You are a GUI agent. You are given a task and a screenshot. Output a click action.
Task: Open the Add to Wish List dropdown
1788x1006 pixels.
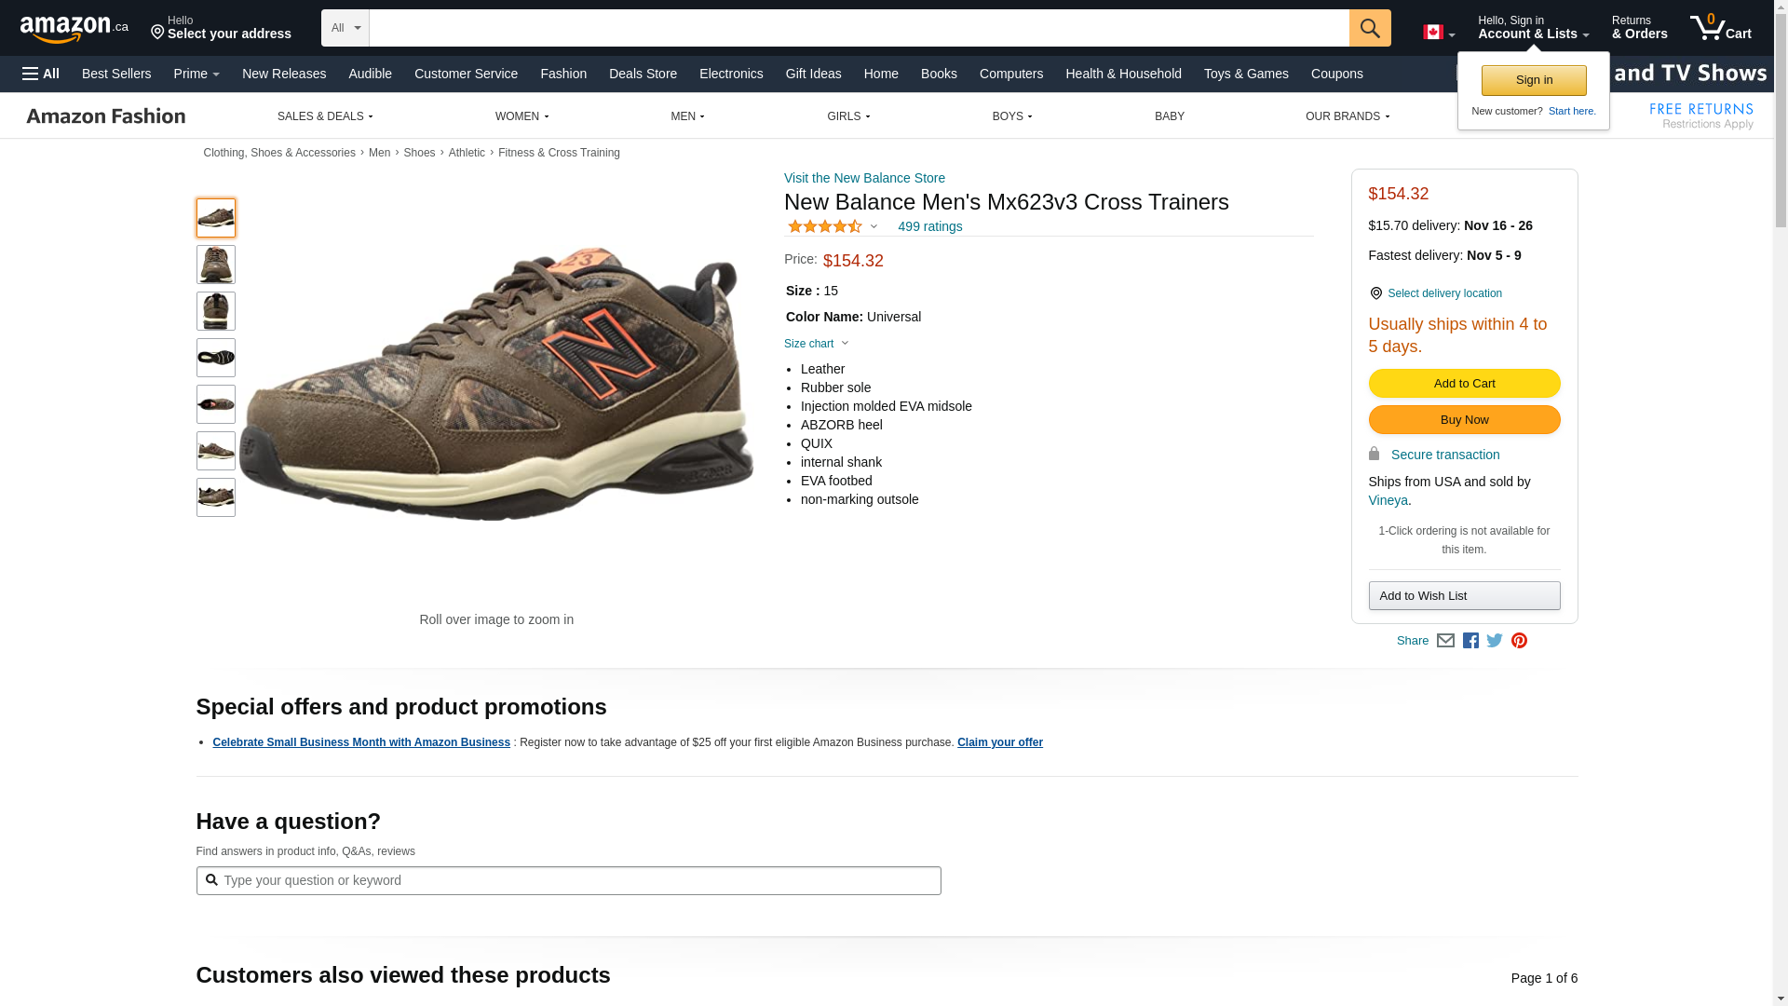tap(1464, 596)
